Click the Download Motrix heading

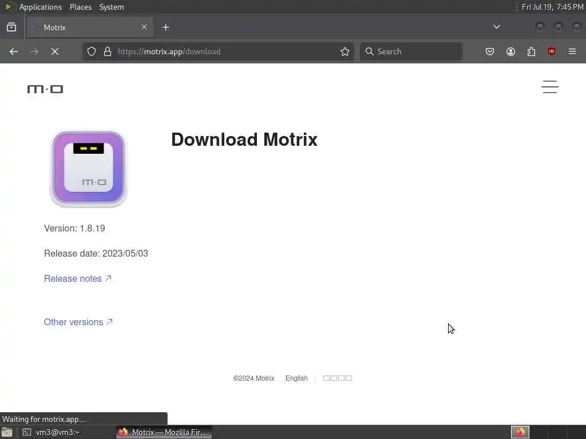coord(244,139)
